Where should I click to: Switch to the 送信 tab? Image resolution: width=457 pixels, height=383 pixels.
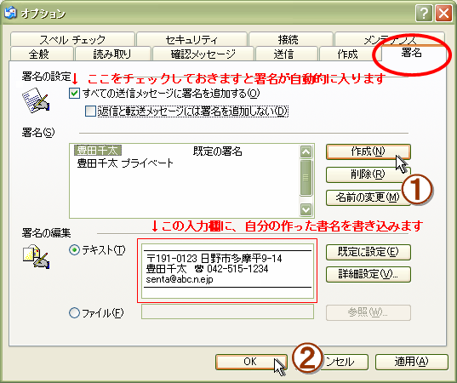(x=287, y=54)
